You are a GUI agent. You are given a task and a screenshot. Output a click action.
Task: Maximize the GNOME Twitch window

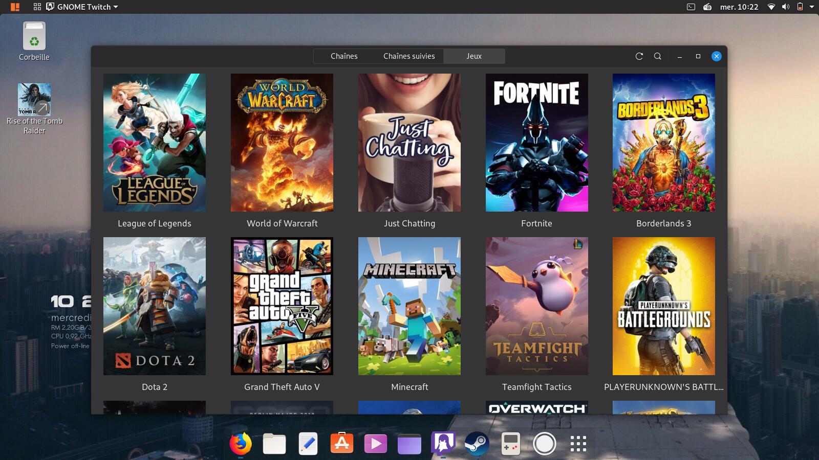coord(698,56)
